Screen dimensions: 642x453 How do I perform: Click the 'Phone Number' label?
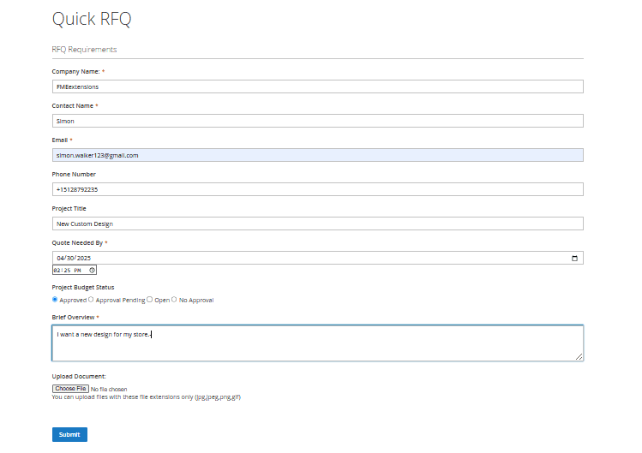(74, 175)
